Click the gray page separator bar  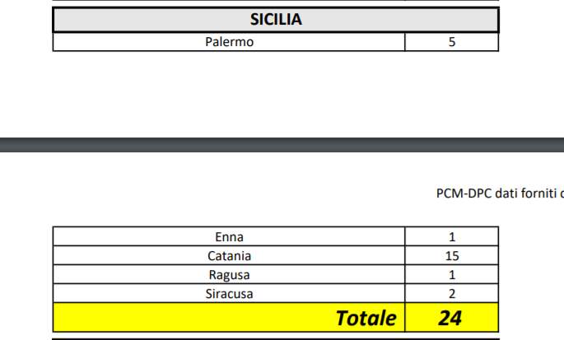pyautogui.click(x=282, y=145)
